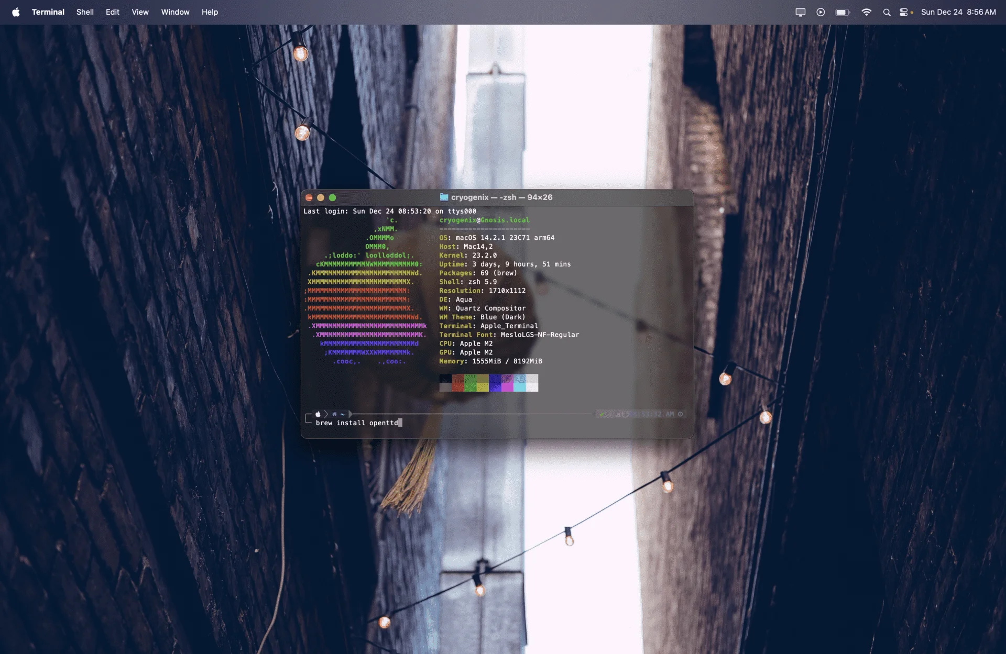
Task: Click the blue color block in palette
Action: coord(495,383)
